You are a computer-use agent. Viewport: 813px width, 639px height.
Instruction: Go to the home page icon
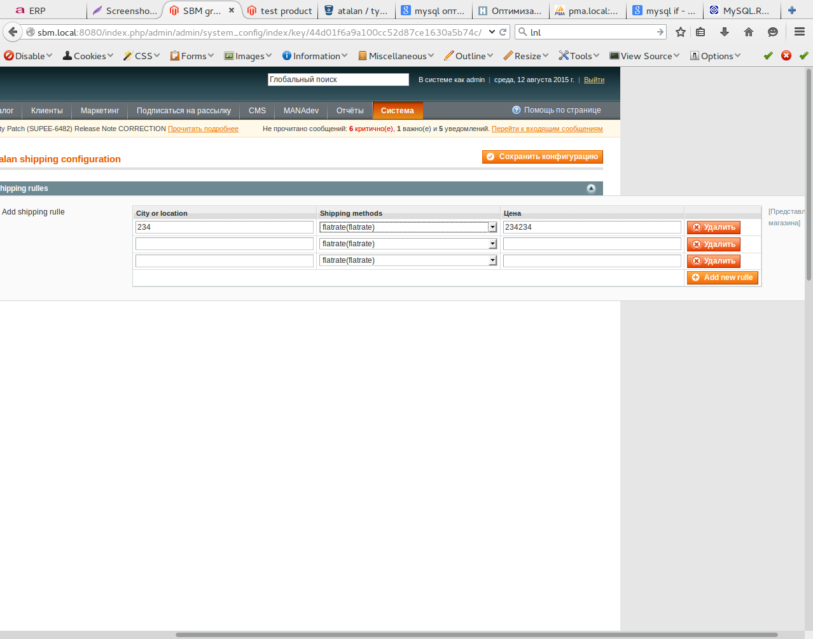(x=749, y=32)
